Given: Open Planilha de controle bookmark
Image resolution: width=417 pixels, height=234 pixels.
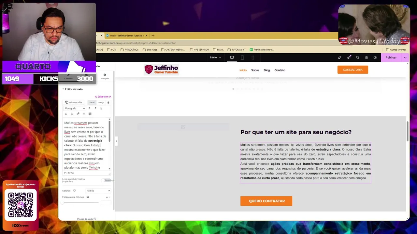Looking at the screenshot, I should [x=262, y=50].
